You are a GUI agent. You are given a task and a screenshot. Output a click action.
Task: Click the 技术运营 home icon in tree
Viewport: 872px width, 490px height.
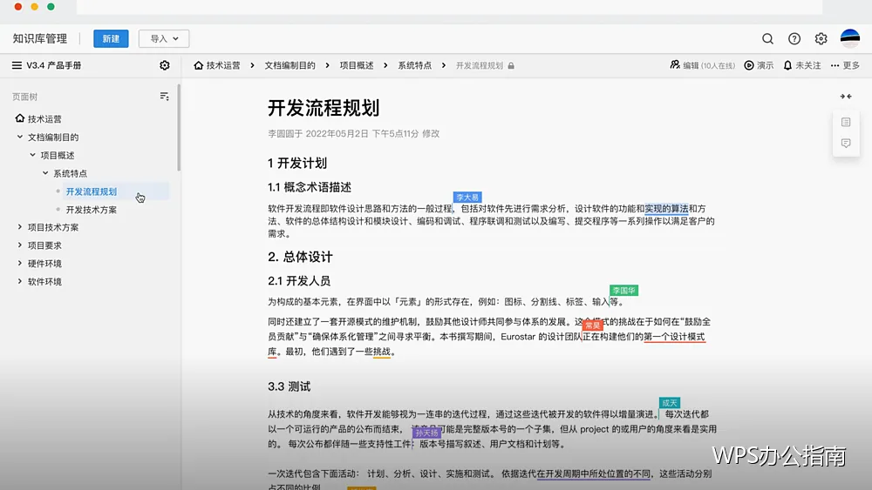(x=20, y=118)
